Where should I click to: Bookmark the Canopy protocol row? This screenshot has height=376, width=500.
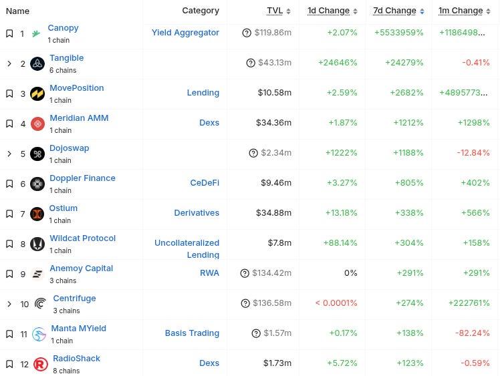(x=9, y=33)
